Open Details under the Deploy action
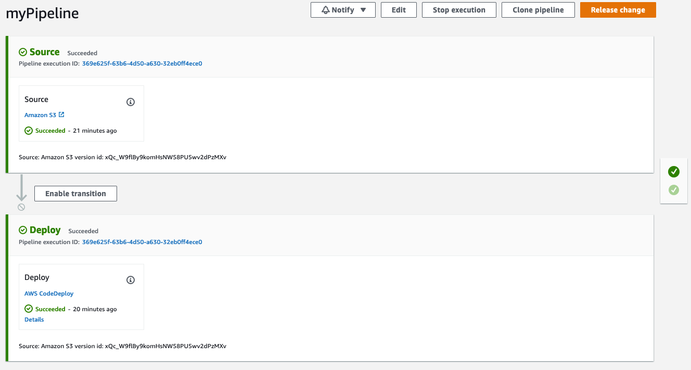This screenshot has height=370, width=691. [x=34, y=319]
